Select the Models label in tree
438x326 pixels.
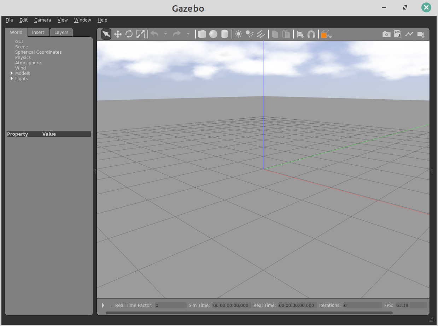23,73
